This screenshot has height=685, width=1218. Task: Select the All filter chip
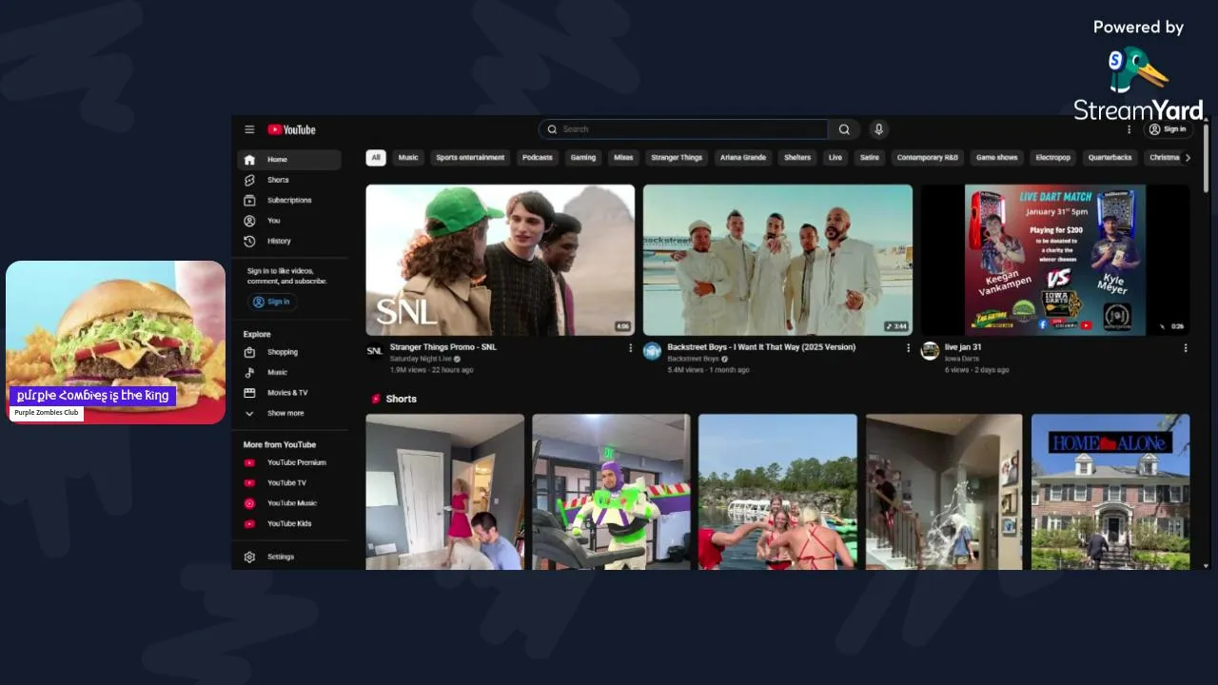point(376,158)
